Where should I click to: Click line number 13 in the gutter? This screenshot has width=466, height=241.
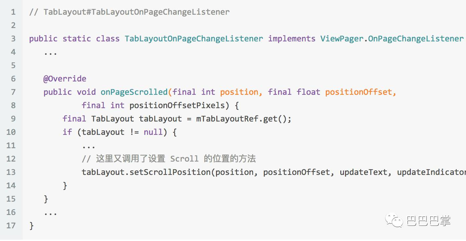click(x=11, y=172)
